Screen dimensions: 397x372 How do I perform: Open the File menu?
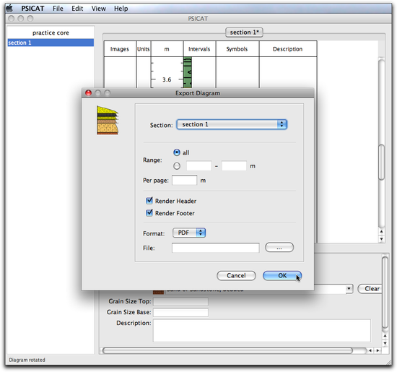tap(58, 9)
